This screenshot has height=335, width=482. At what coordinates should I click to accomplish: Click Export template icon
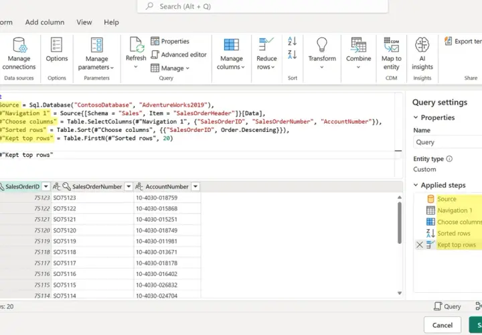pos(448,41)
